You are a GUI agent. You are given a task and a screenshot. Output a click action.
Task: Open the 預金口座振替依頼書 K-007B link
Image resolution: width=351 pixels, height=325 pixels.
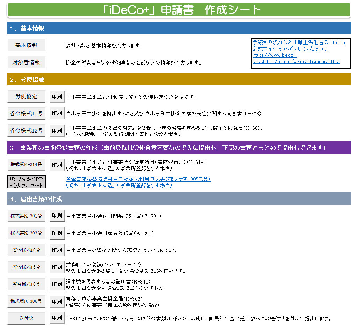(138, 182)
